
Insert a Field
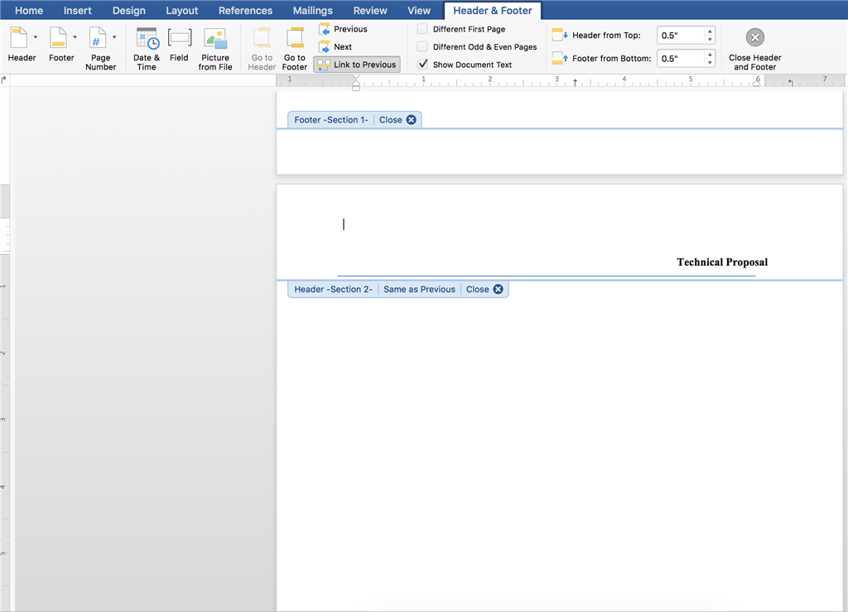click(179, 45)
